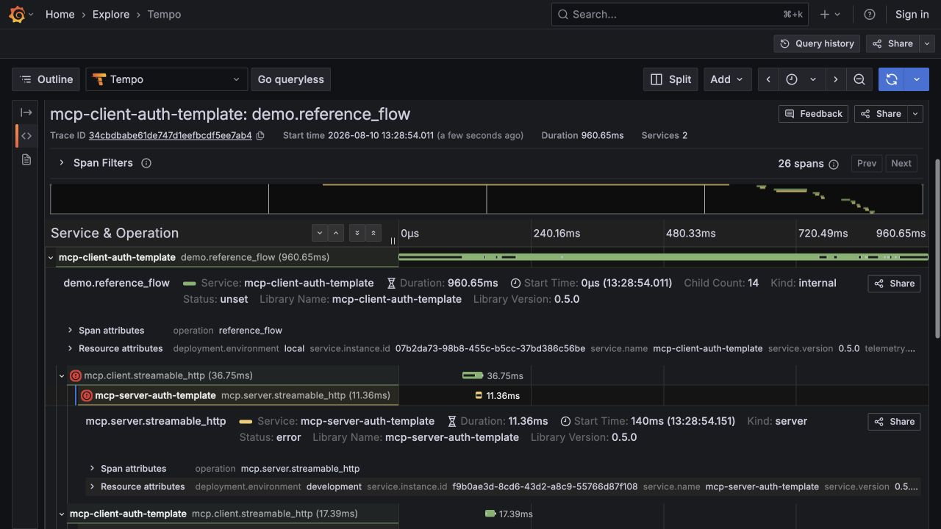Click the 11.36ms span bar in timeline
Viewport: 941px width, 529px height.
(479, 395)
